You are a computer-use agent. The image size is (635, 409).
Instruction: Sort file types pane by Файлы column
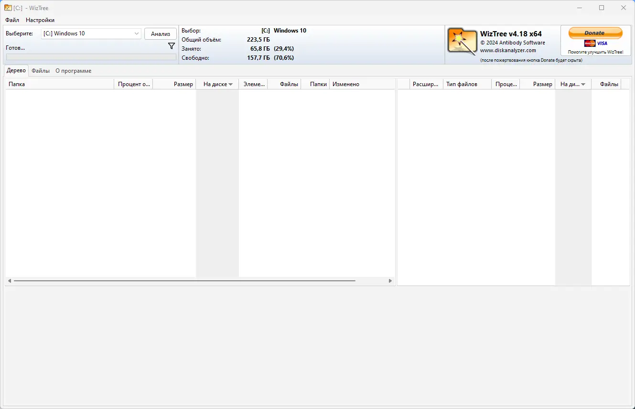tap(606, 84)
